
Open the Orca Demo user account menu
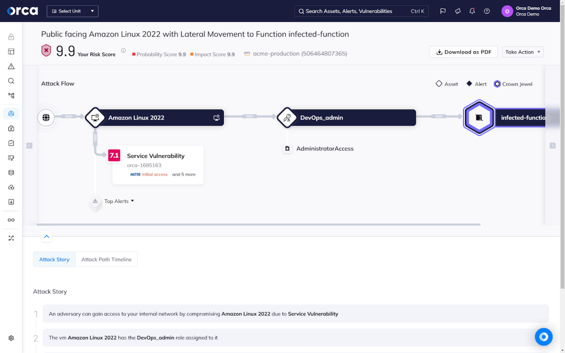[x=526, y=11]
